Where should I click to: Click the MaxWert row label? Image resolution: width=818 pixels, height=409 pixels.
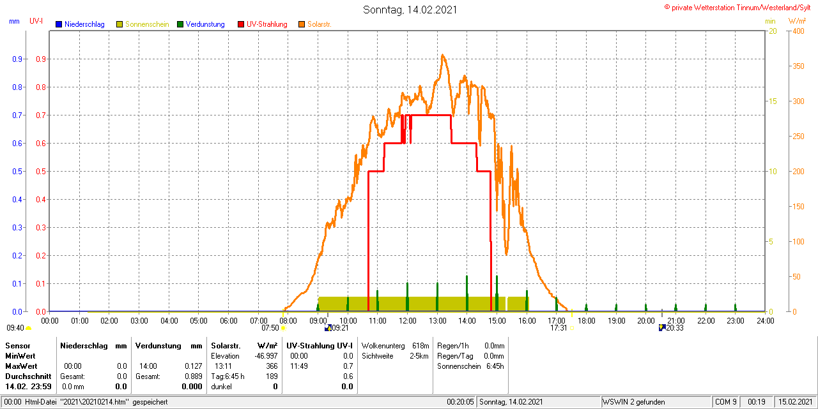pos(21,366)
